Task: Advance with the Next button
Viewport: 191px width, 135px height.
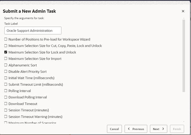Action: pos(158,129)
